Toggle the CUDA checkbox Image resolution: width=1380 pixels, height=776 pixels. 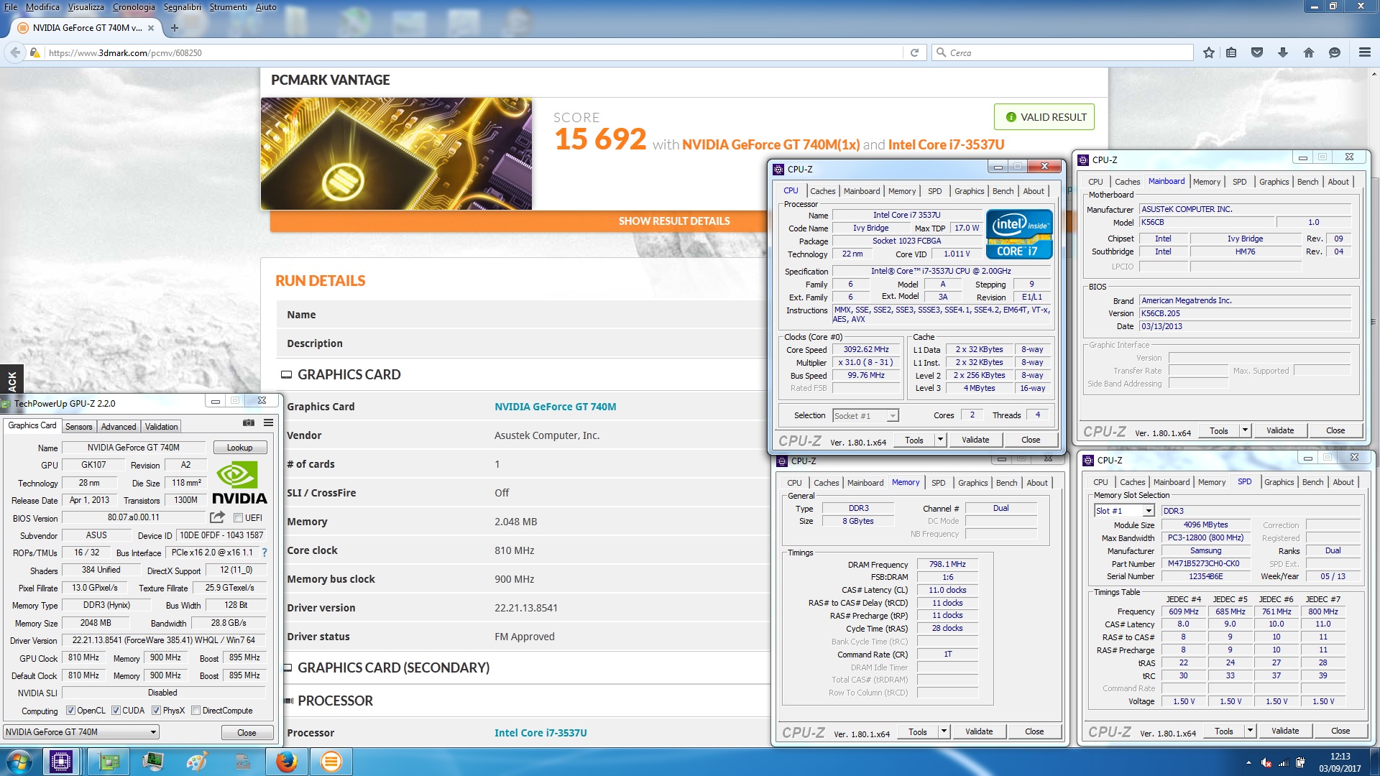click(116, 711)
